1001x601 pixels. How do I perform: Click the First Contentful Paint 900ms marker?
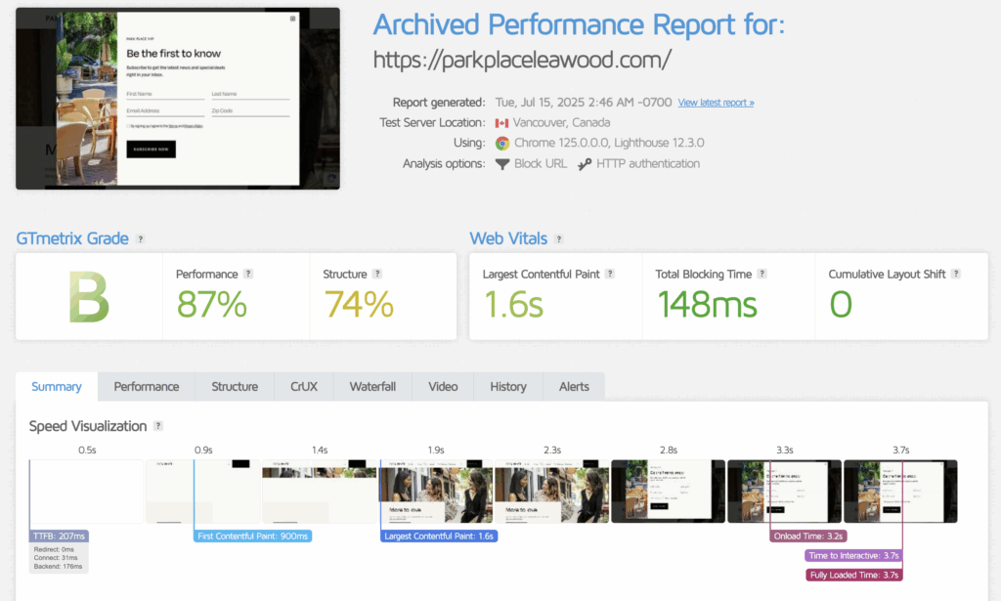pos(253,537)
